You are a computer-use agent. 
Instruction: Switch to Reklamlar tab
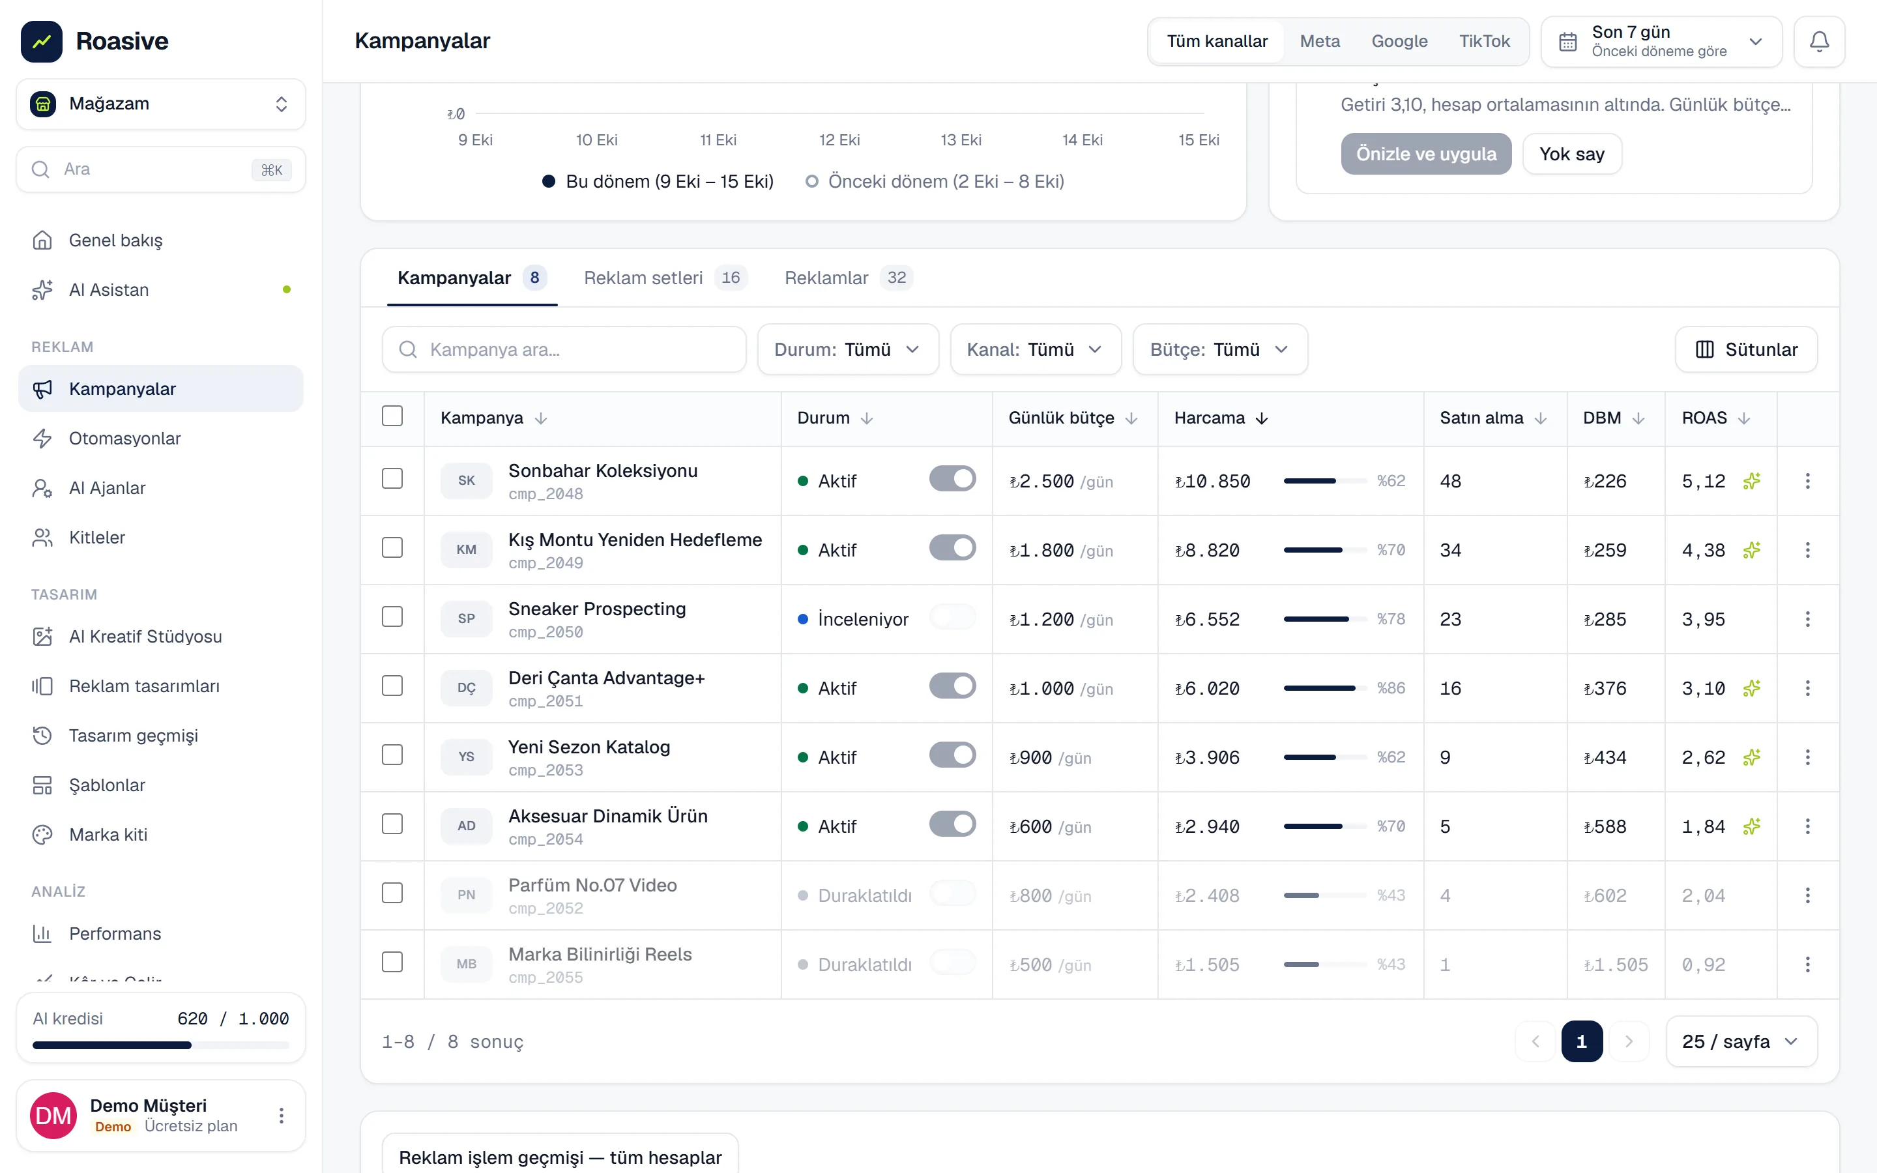click(849, 278)
